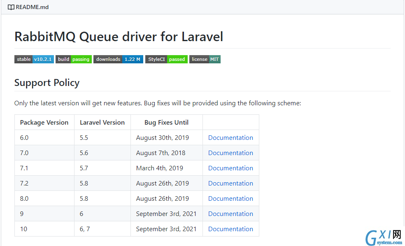Click the Laravel Version column header
The height and width of the screenshot is (246, 405).
(x=102, y=122)
